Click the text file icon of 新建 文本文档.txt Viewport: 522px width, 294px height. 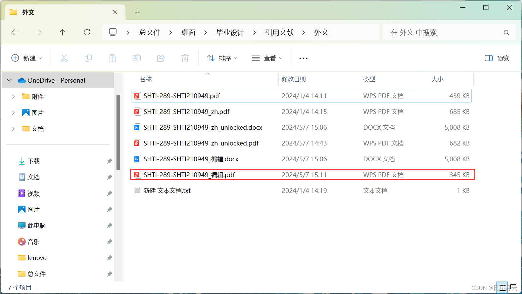tap(137, 191)
